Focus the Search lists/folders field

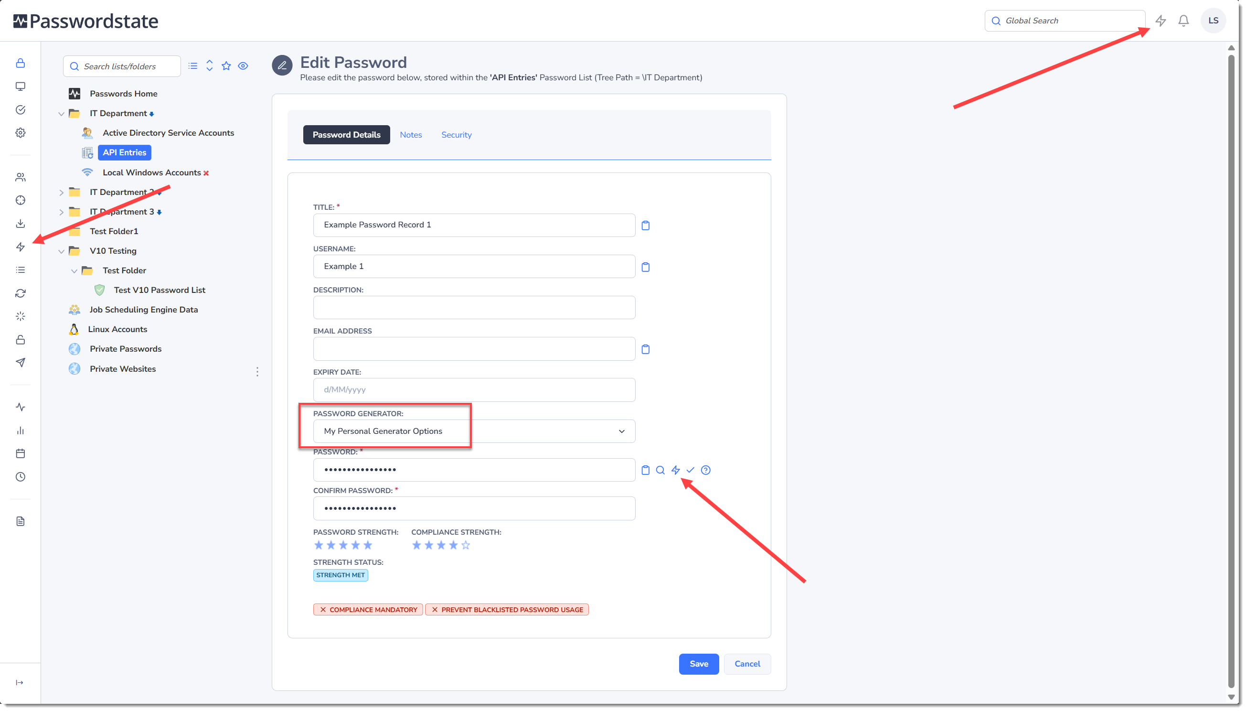tap(121, 66)
